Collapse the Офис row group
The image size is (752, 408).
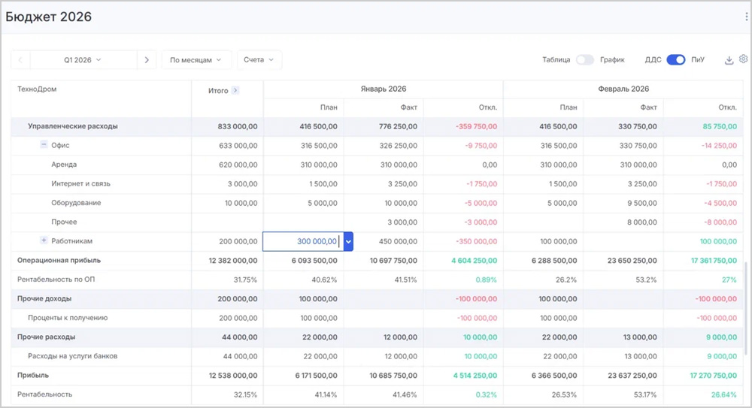point(44,145)
